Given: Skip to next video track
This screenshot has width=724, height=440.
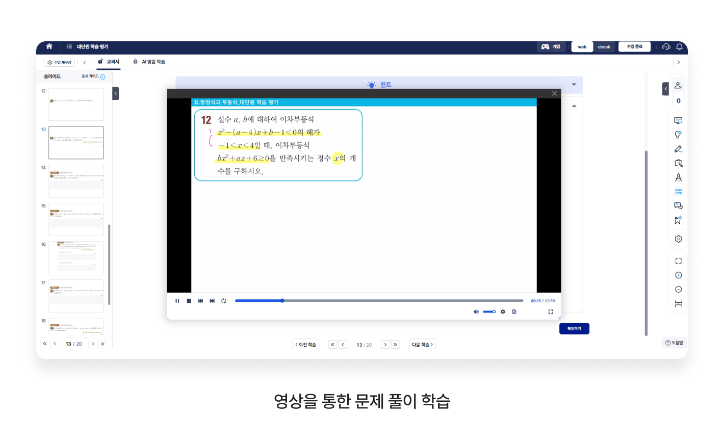Looking at the screenshot, I should click(212, 301).
